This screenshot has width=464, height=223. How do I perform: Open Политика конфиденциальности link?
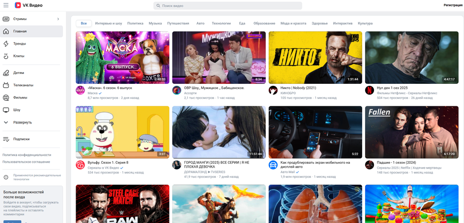[x=27, y=155]
